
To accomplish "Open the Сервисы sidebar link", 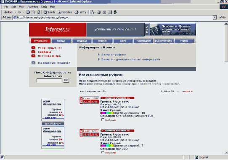I will [45, 52].
